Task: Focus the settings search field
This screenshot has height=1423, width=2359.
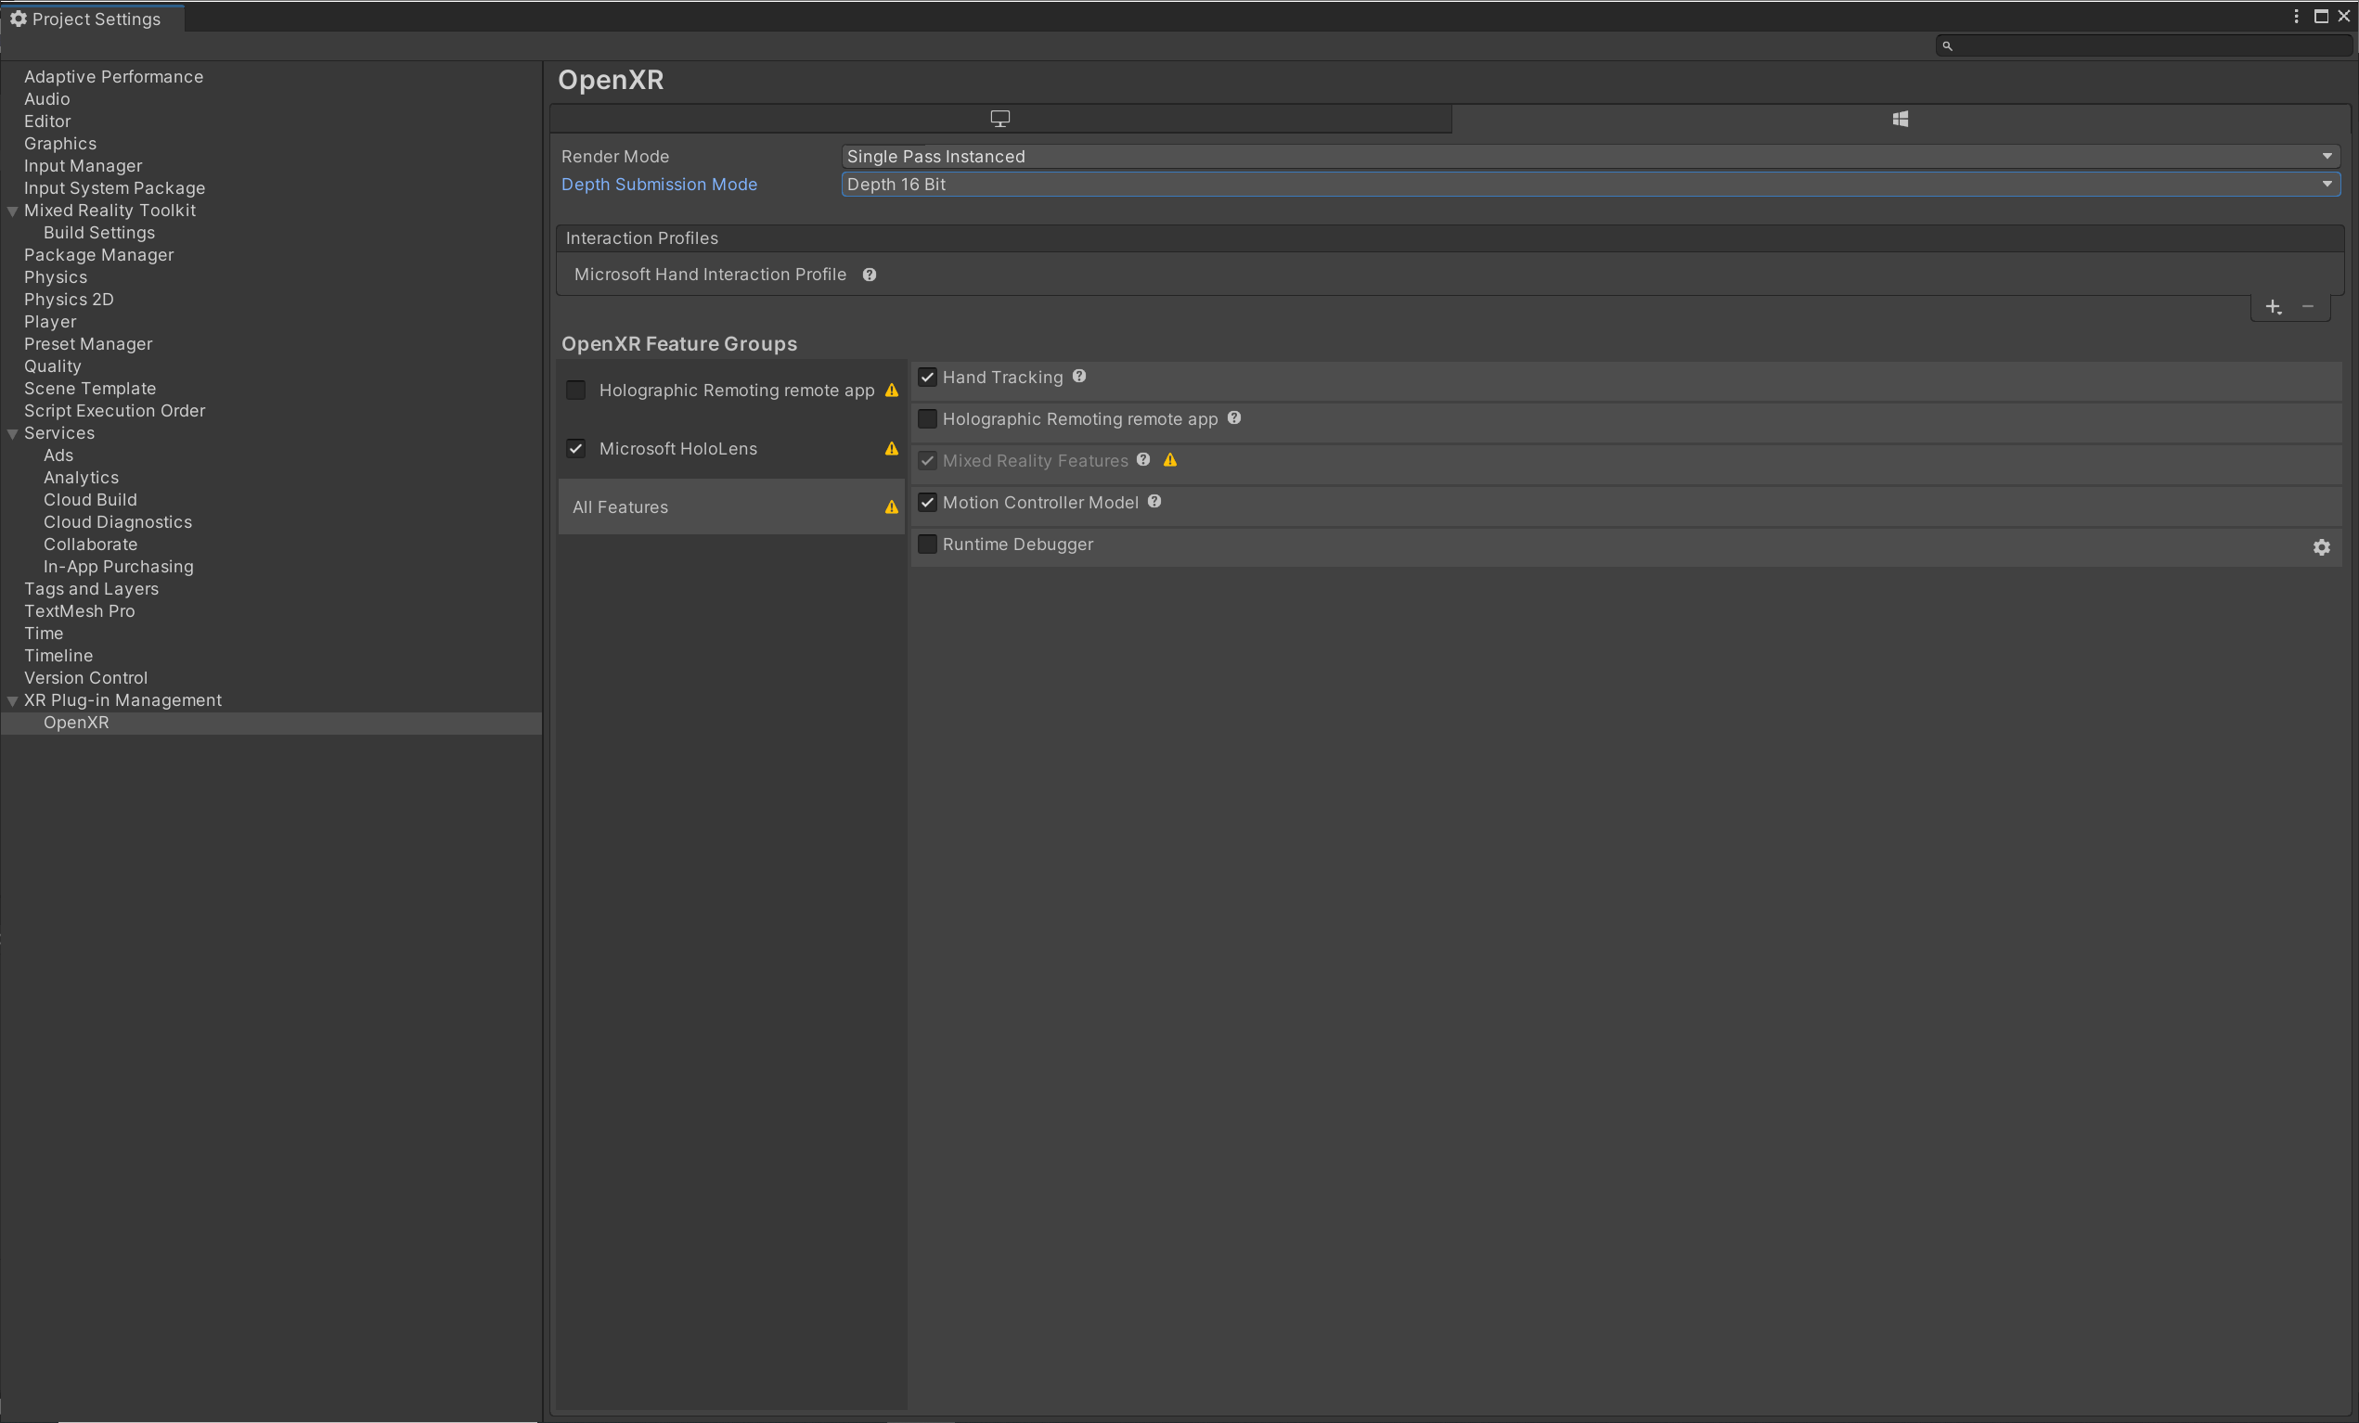Action: coord(2143,46)
